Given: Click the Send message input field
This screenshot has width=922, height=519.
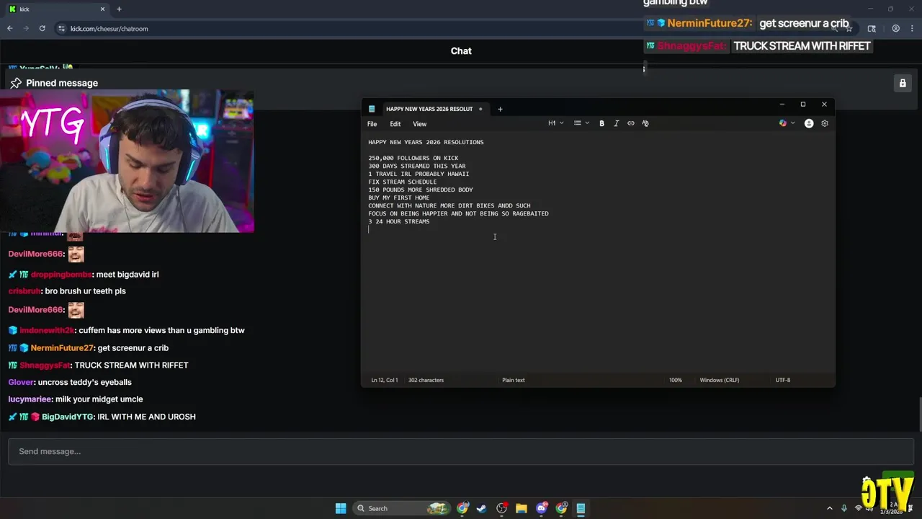Looking at the screenshot, I should click(461, 451).
